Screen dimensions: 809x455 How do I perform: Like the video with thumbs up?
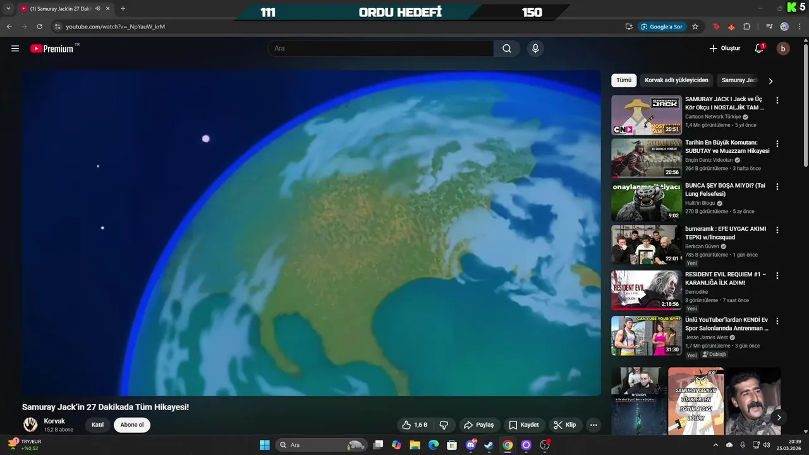[415, 425]
